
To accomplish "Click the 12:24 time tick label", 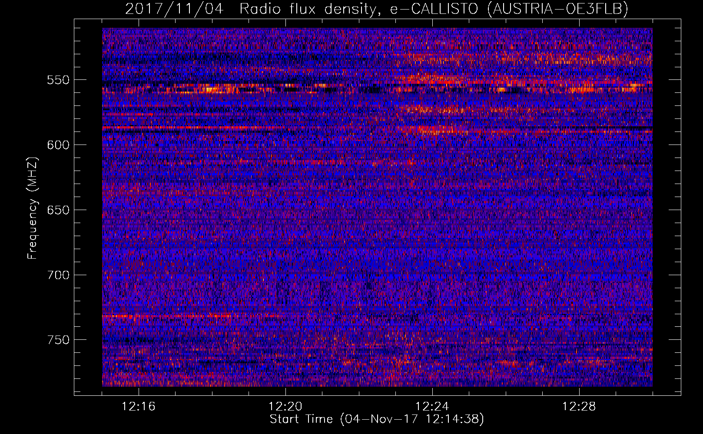I will tap(432, 407).
